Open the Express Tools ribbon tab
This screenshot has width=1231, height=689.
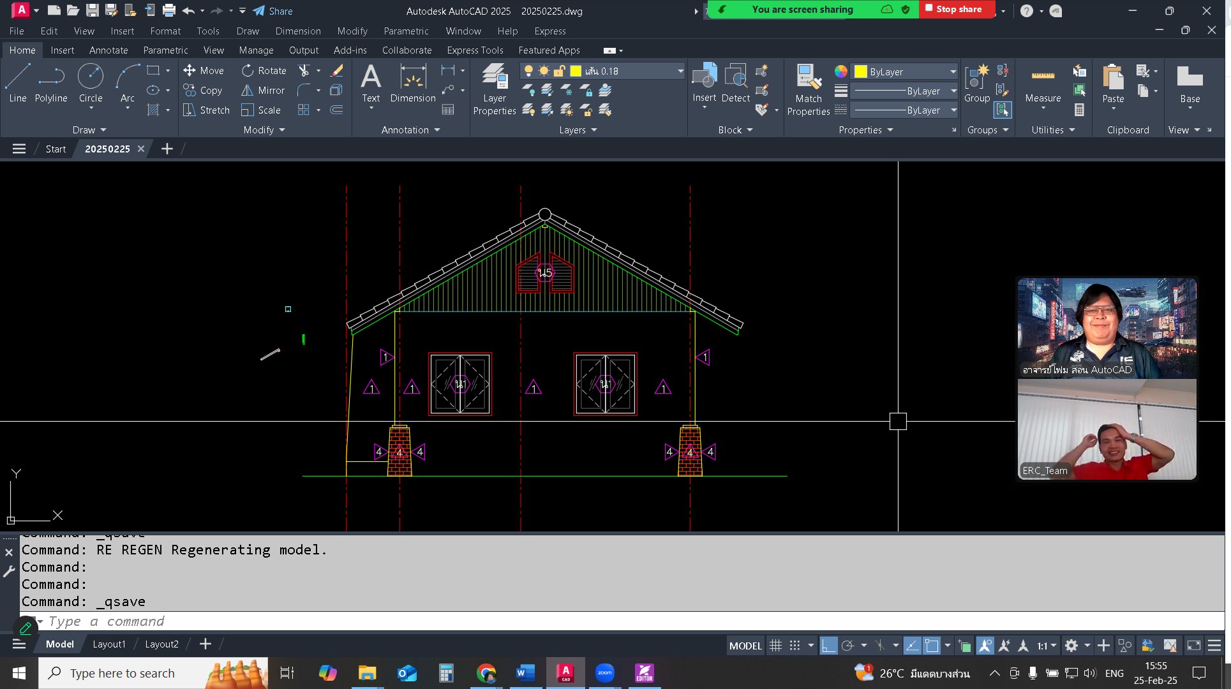click(x=475, y=50)
